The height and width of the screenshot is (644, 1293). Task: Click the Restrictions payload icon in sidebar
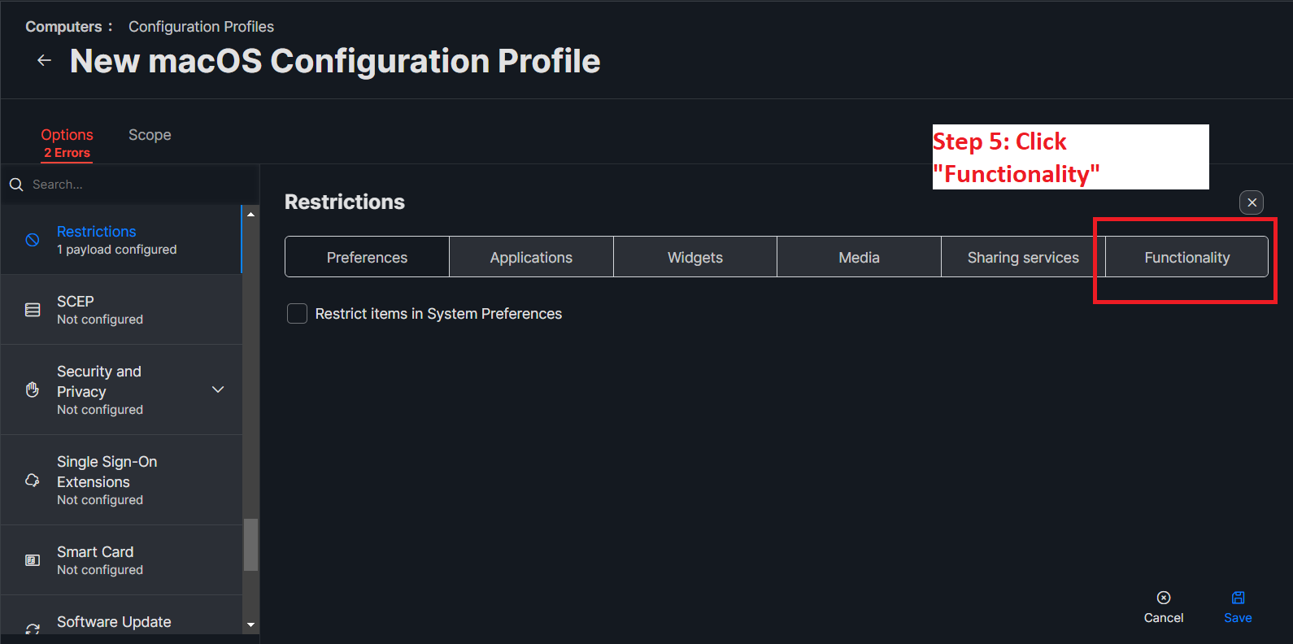[33, 240]
